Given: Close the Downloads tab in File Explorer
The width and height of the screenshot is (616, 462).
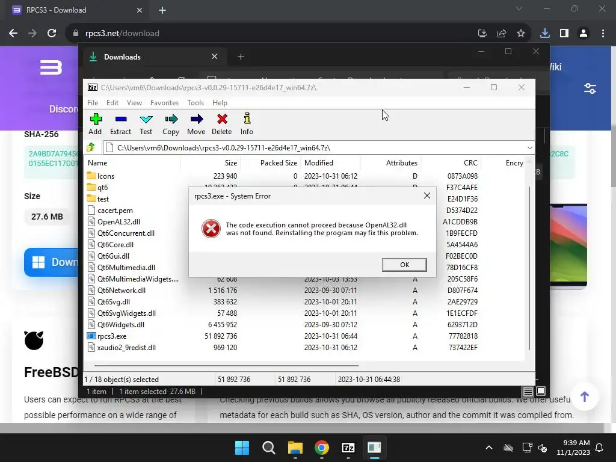Looking at the screenshot, I should click(x=215, y=57).
